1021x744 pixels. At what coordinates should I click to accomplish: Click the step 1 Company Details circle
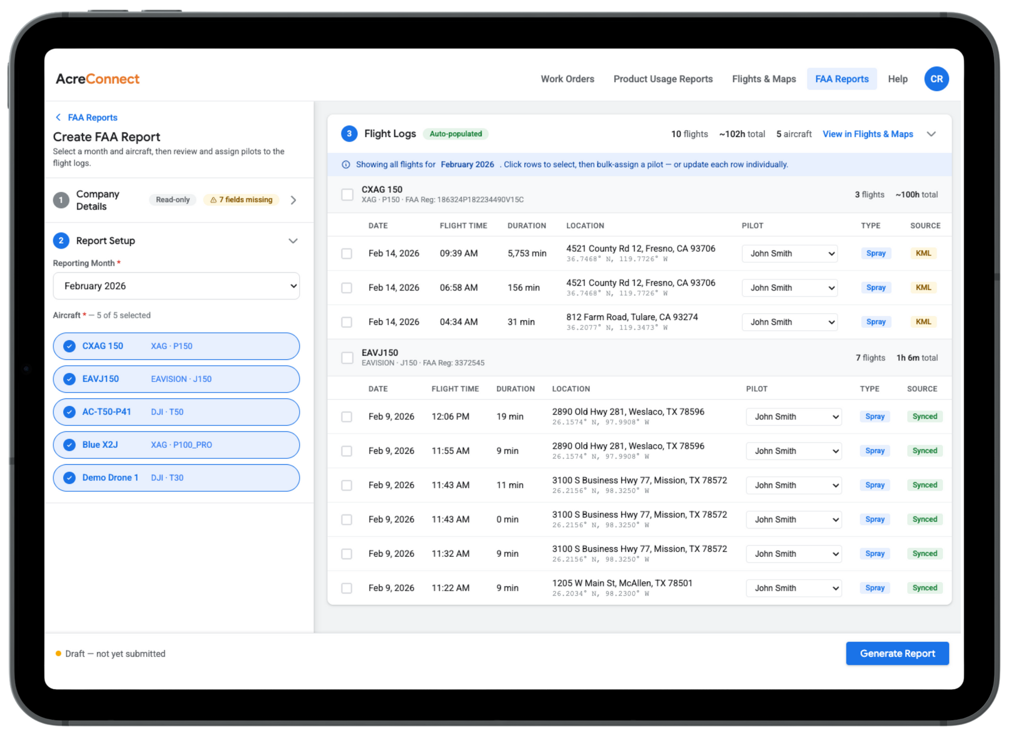61,200
